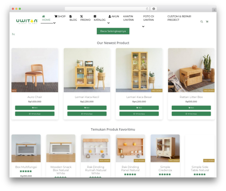226x191 pixels.
Task: Open Rak Dinding Rumah Natural White image
Action: 95,148
